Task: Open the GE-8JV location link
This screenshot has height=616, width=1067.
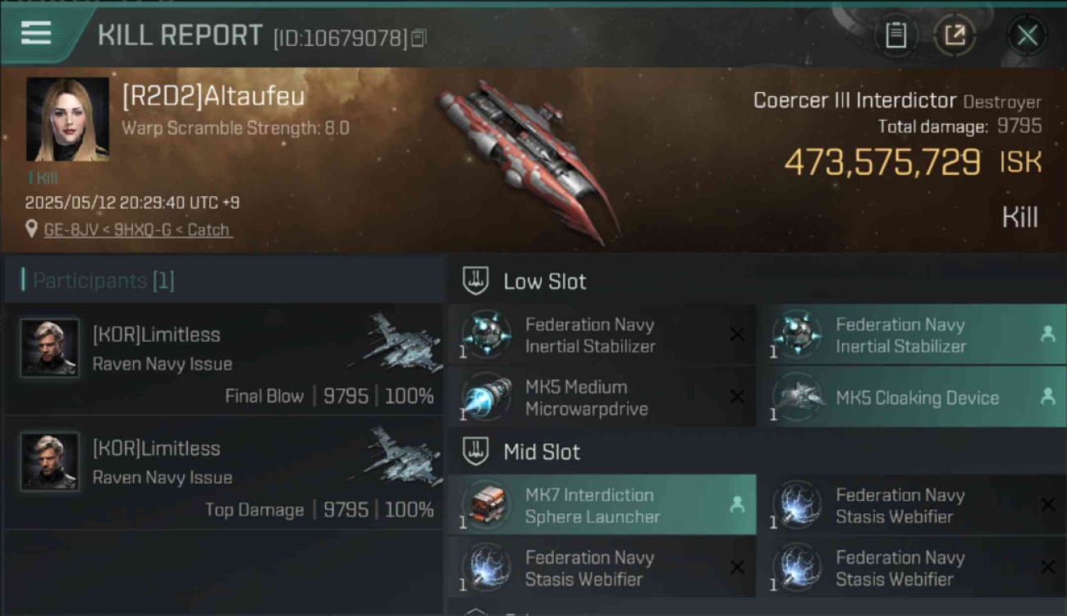Action: (138, 230)
